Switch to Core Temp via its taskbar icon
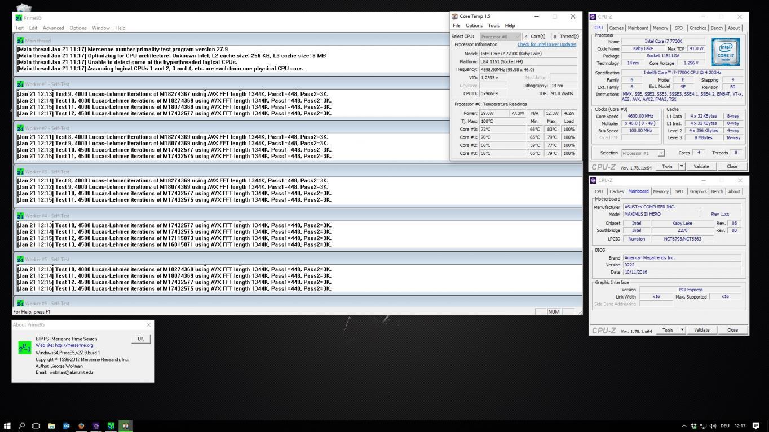Screen dimensions: 769x432 (x=126, y=426)
